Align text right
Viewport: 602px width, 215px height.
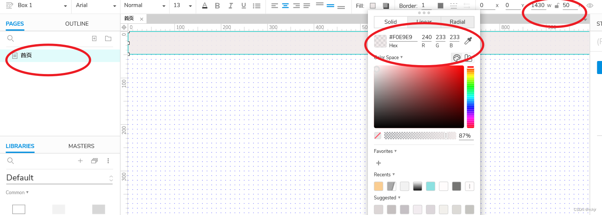click(296, 6)
